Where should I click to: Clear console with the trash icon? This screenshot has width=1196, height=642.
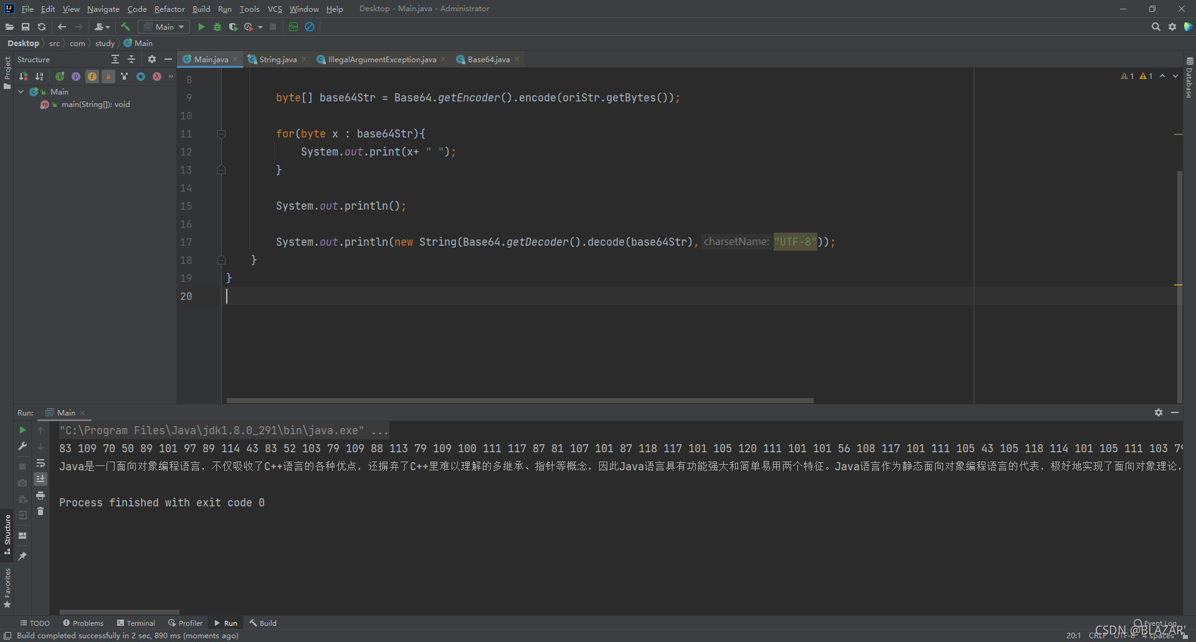[x=40, y=511]
